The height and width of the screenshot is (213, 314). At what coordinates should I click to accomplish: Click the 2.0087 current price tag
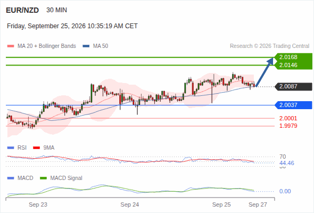pyautogui.click(x=293, y=87)
